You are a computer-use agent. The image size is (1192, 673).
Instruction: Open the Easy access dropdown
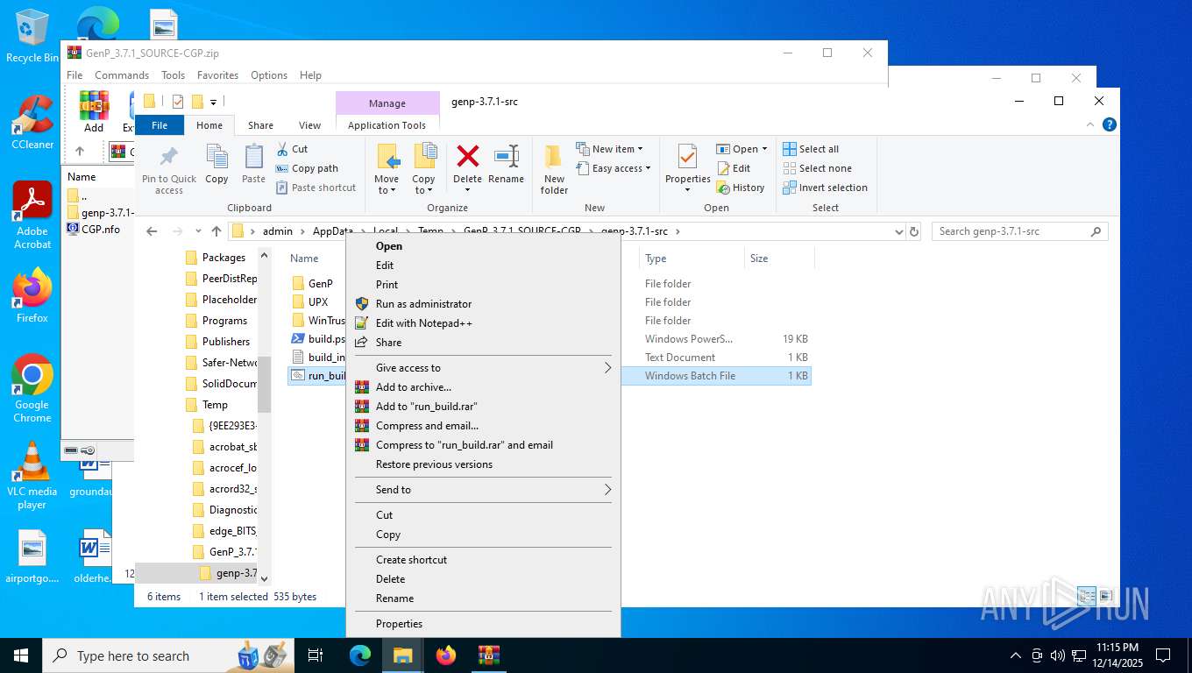point(614,168)
